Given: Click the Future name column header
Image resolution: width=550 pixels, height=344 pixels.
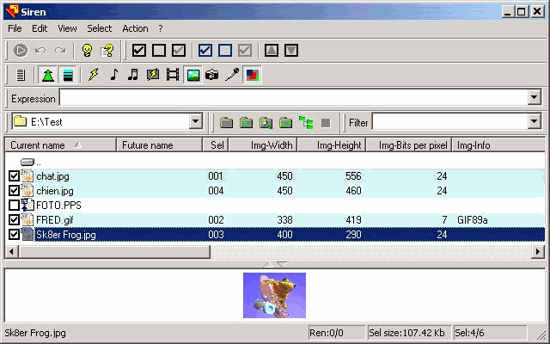Looking at the screenshot, I should point(159,145).
